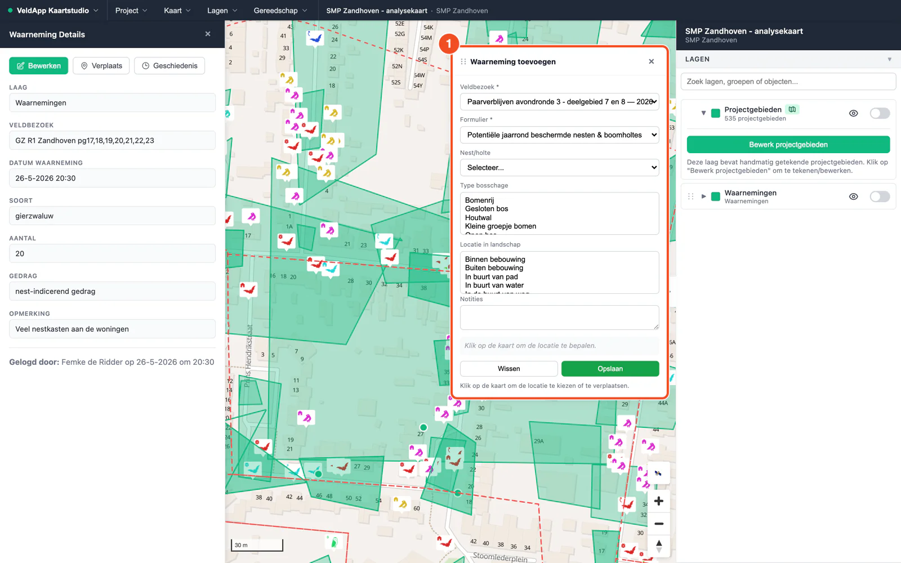Image resolution: width=901 pixels, height=563 pixels.
Task: Open the Geschiedenis history
Action: 170,66
